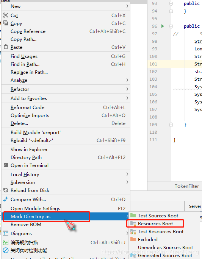Expand the Analyze submenu arrow
Screen dimensions: 202x259
(x=127, y=80)
